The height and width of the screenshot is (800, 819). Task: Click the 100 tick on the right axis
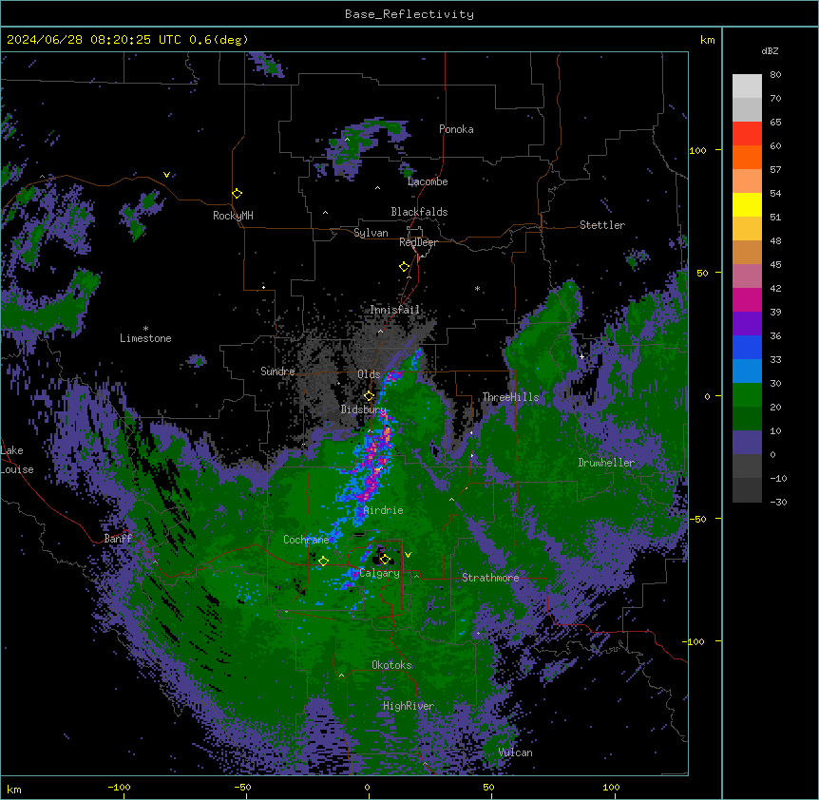tap(697, 150)
